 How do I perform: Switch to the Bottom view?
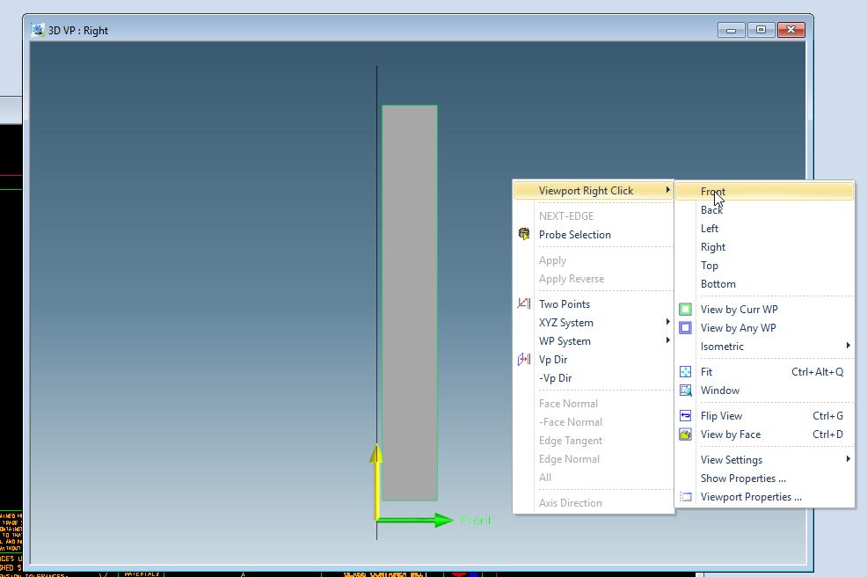click(x=765, y=284)
